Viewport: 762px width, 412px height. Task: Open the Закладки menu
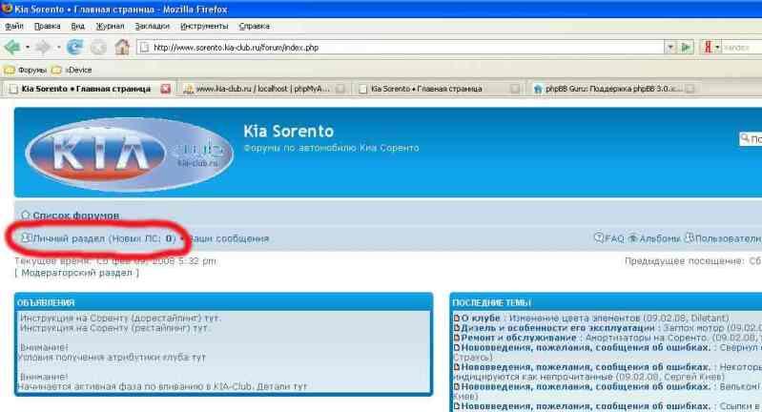152,27
